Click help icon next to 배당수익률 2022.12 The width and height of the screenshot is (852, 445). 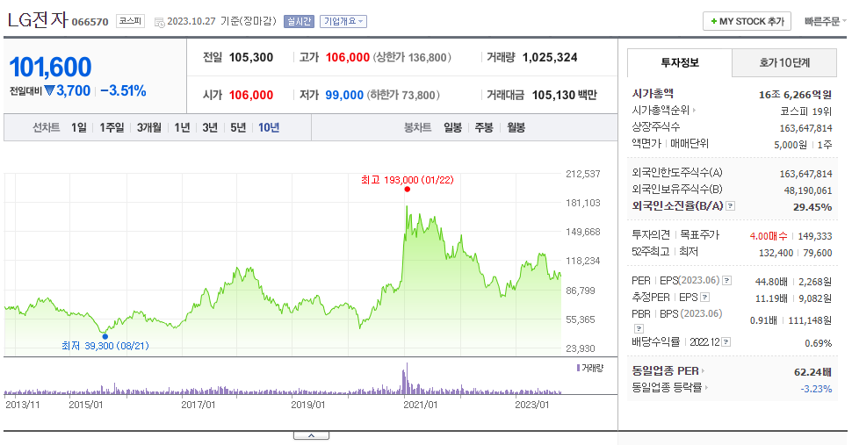point(726,342)
